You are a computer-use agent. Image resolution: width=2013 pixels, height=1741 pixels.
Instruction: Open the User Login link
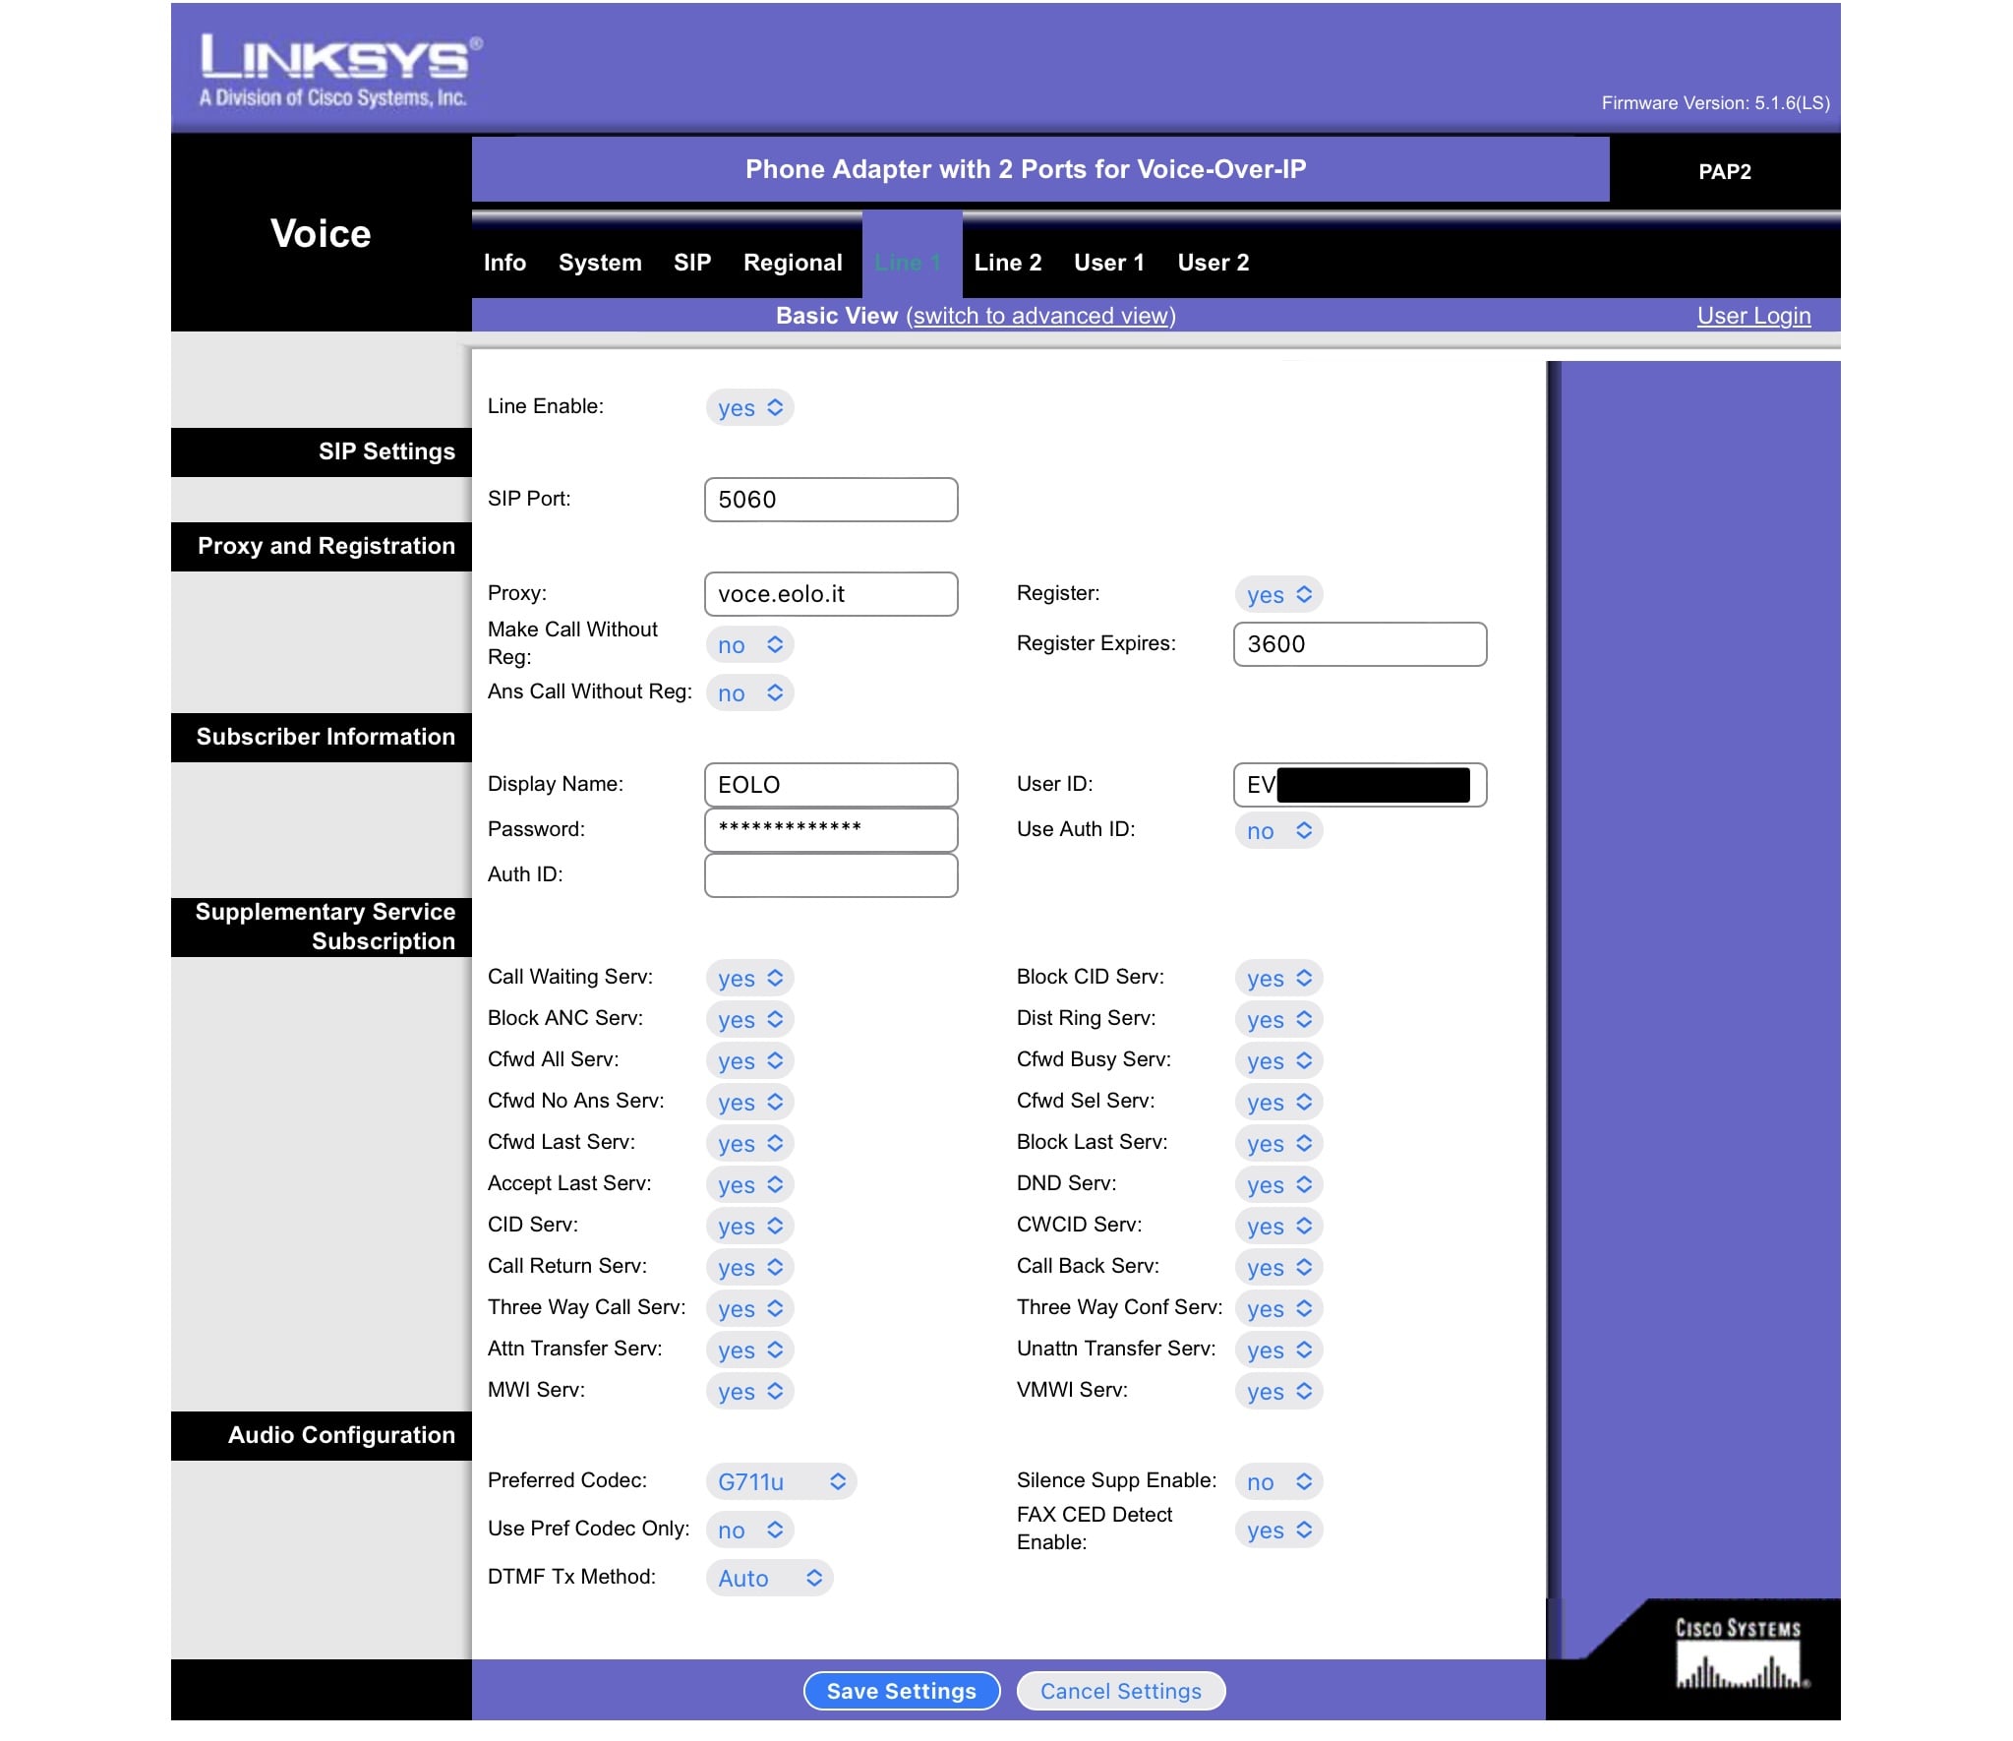(1752, 316)
